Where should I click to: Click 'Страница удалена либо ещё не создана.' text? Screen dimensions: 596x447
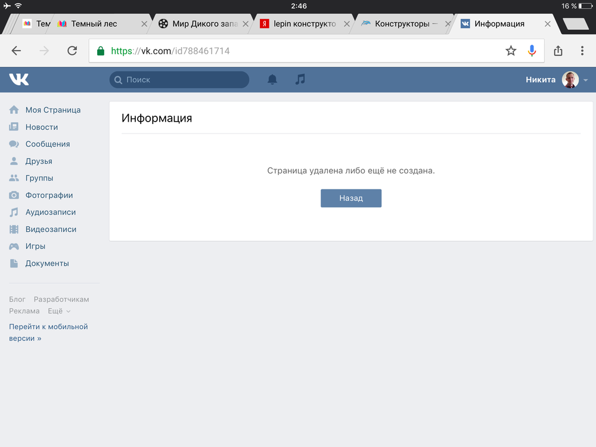pos(351,170)
